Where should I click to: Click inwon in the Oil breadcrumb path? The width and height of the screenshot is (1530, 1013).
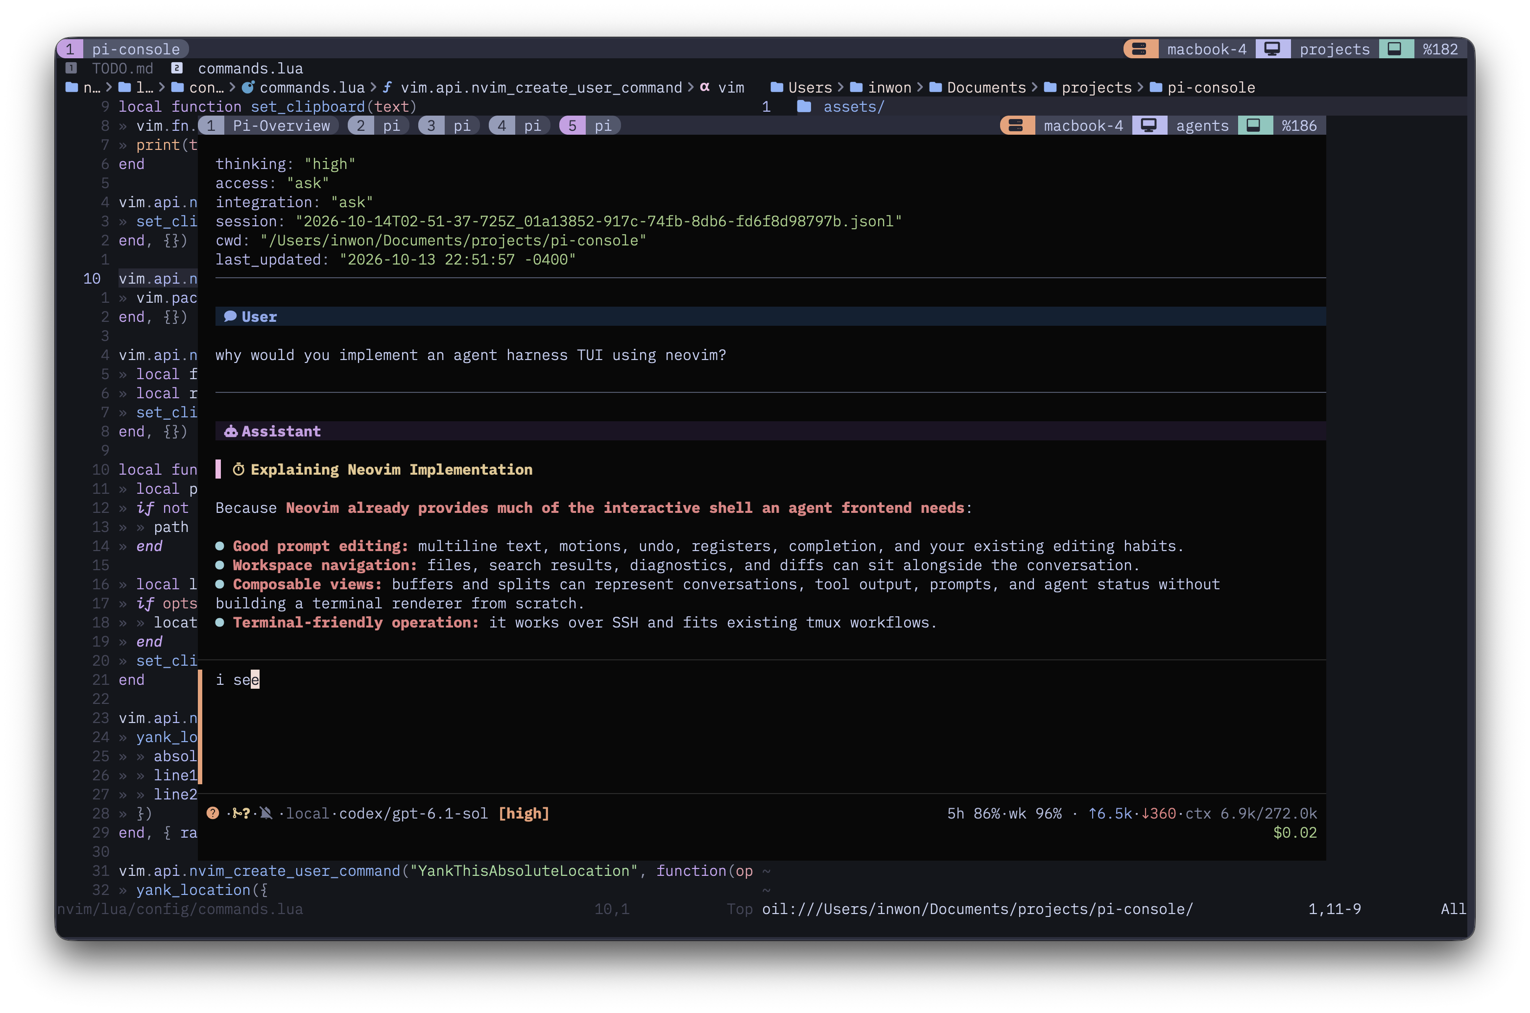[889, 87]
